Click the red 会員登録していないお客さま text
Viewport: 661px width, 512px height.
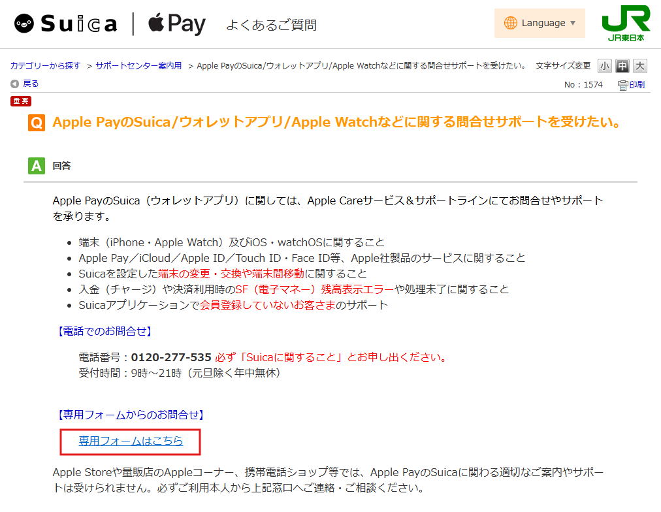pyautogui.click(x=268, y=305)
